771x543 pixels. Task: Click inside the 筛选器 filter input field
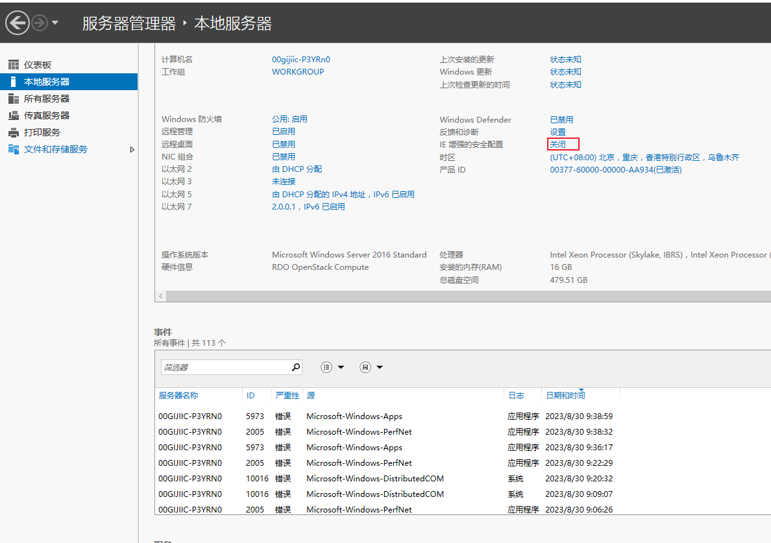point(224,367)
